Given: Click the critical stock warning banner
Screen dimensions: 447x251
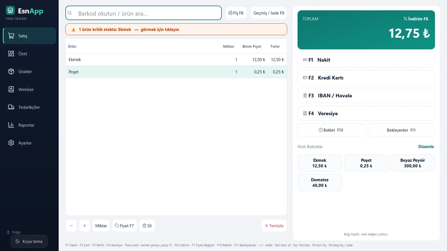Looking at the screenshot, I should click(x=176, y=29).
